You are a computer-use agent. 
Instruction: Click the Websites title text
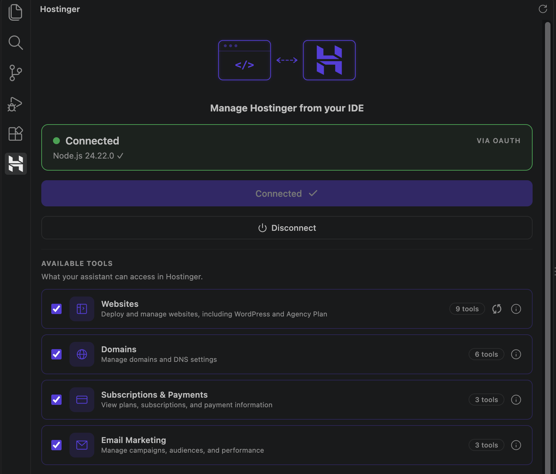pos(120,304)
